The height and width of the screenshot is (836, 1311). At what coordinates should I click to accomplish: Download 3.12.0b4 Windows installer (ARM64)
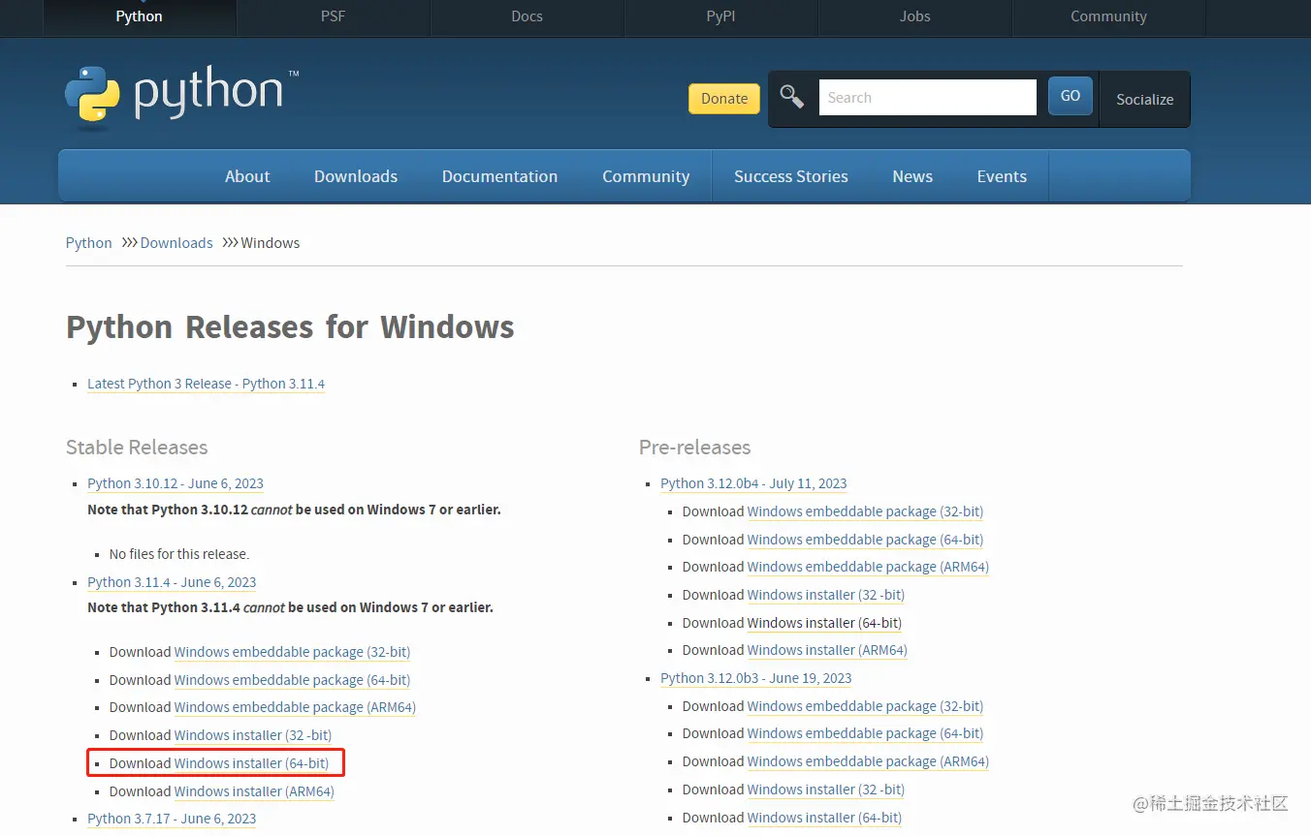pyautogui.click(x=827, y=650)
